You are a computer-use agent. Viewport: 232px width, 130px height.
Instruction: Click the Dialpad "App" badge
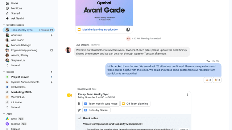click(24, 124)
